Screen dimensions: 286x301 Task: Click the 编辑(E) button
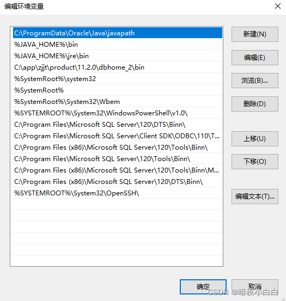[x=255, y=58]
